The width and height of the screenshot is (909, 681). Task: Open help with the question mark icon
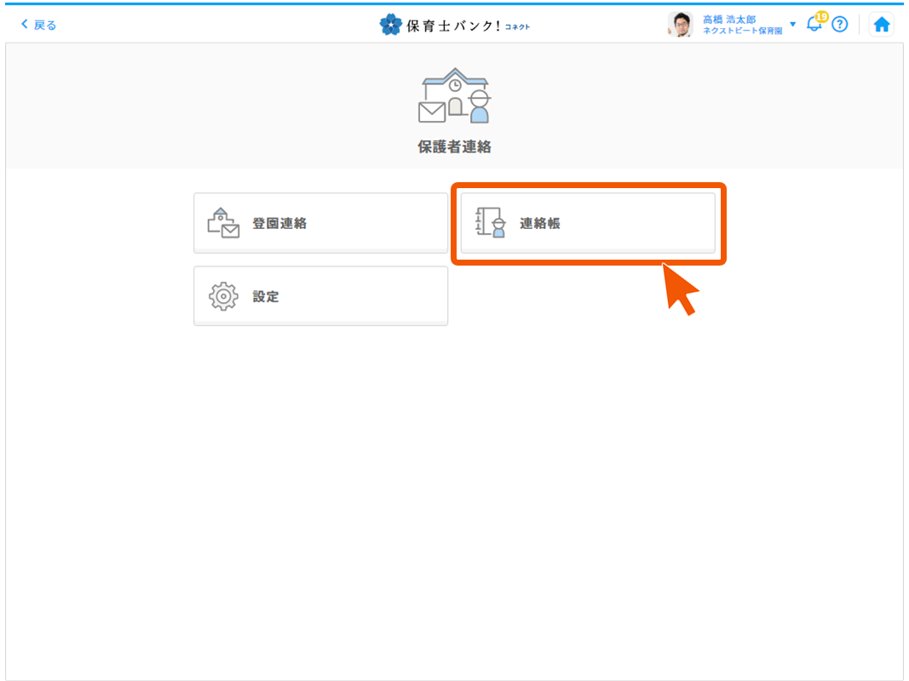click(840, 25)
